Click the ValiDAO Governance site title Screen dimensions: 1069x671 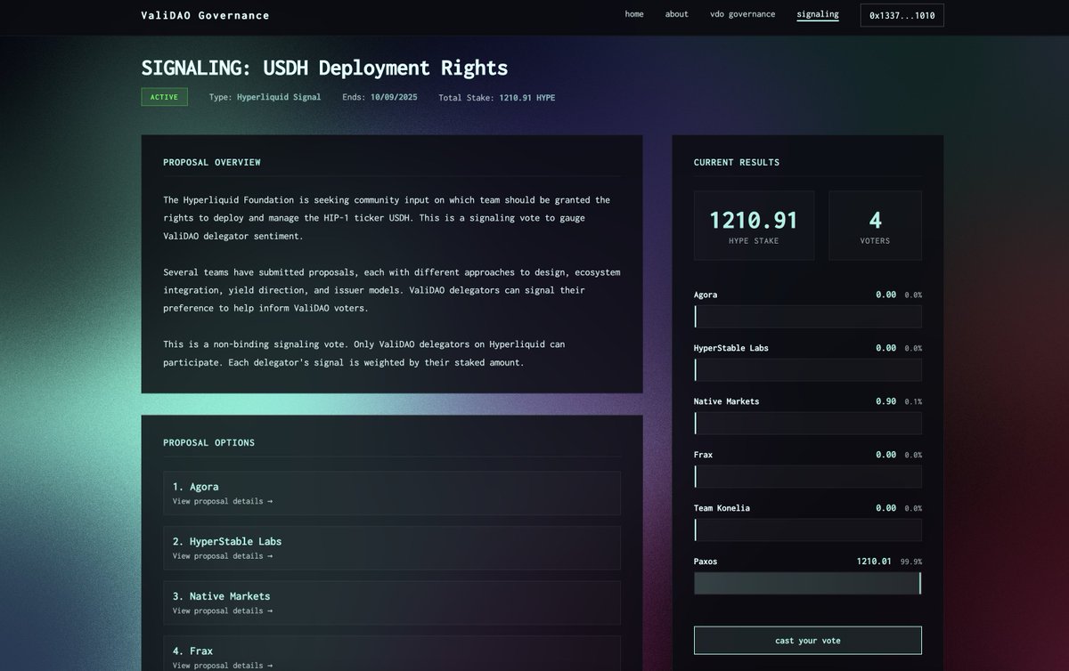205,15
